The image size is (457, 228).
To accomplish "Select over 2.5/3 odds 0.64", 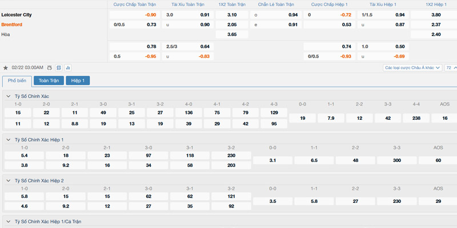I will click(x=188, y=47).
